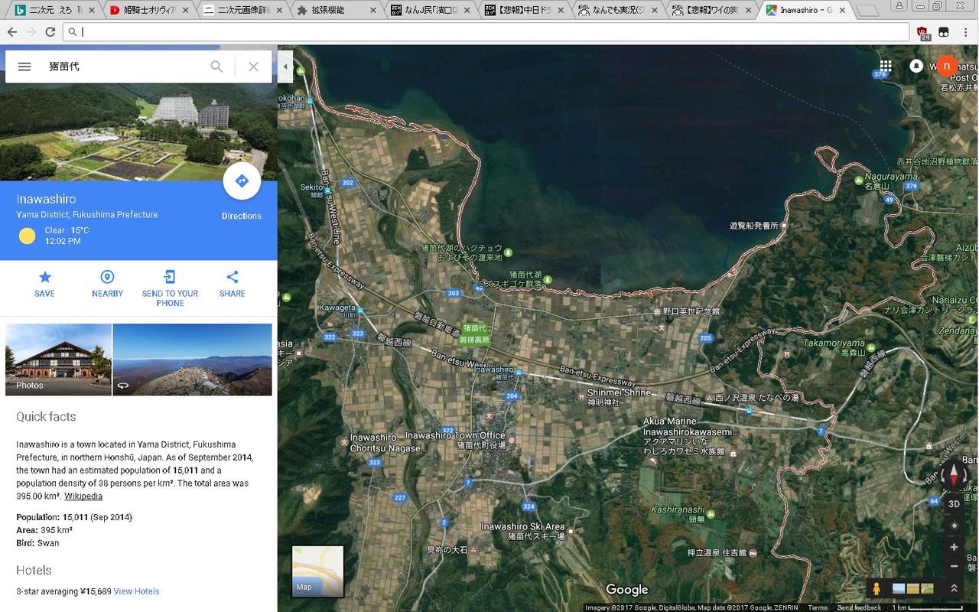Send Inawashiro to your phone
The image size is (979, 612).
170,288
